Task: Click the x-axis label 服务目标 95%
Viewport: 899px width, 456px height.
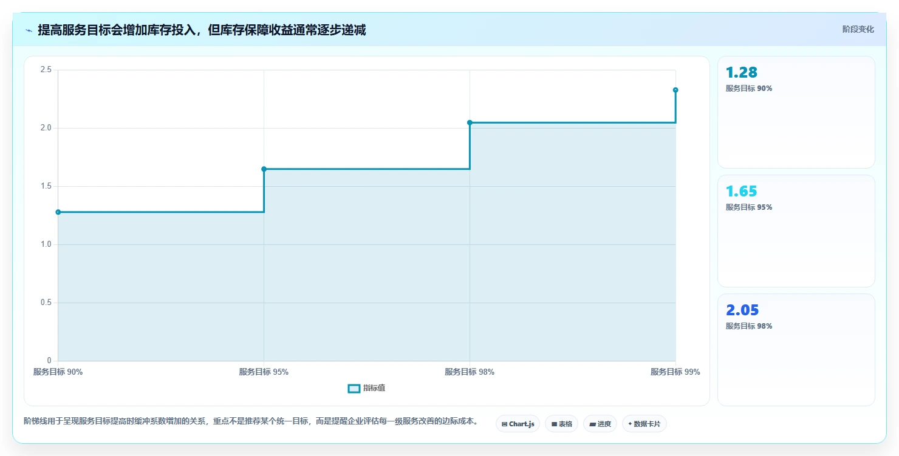Action: [264, 372]
